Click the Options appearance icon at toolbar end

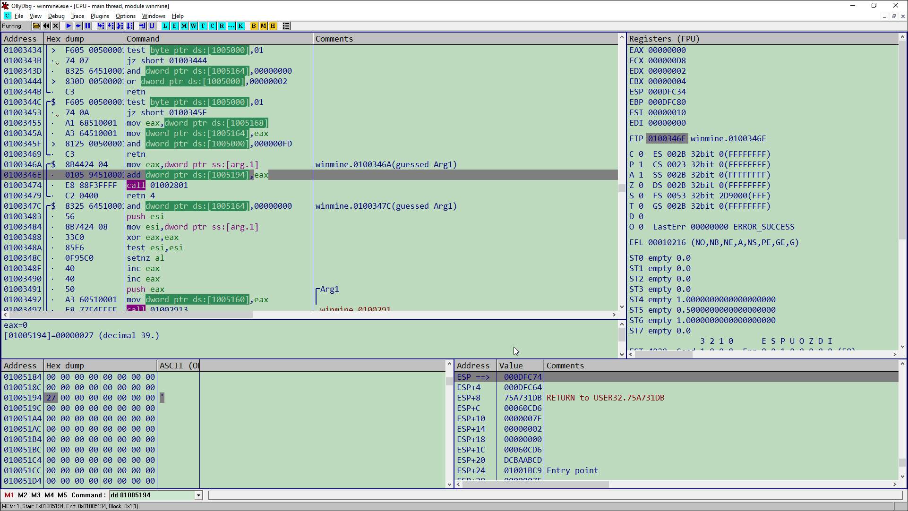coord(286,26)
